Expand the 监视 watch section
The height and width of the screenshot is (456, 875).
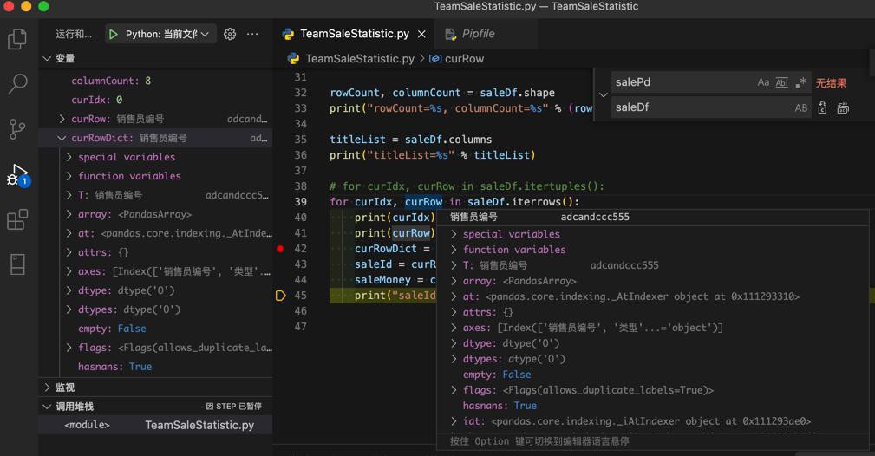pos(65,388)
